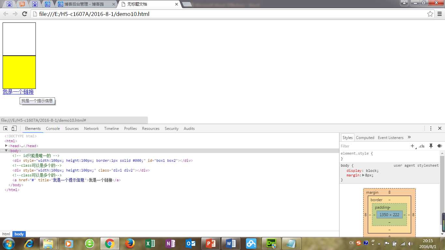Viewport: 445px width, 250px height.
Task: Select the anchor href element line
Action: point(66,180)
